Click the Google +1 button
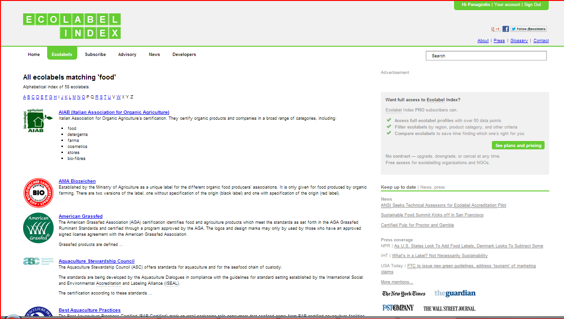This screenshot has width=564, height=319. pyautogui.click(x=496, y=29)
